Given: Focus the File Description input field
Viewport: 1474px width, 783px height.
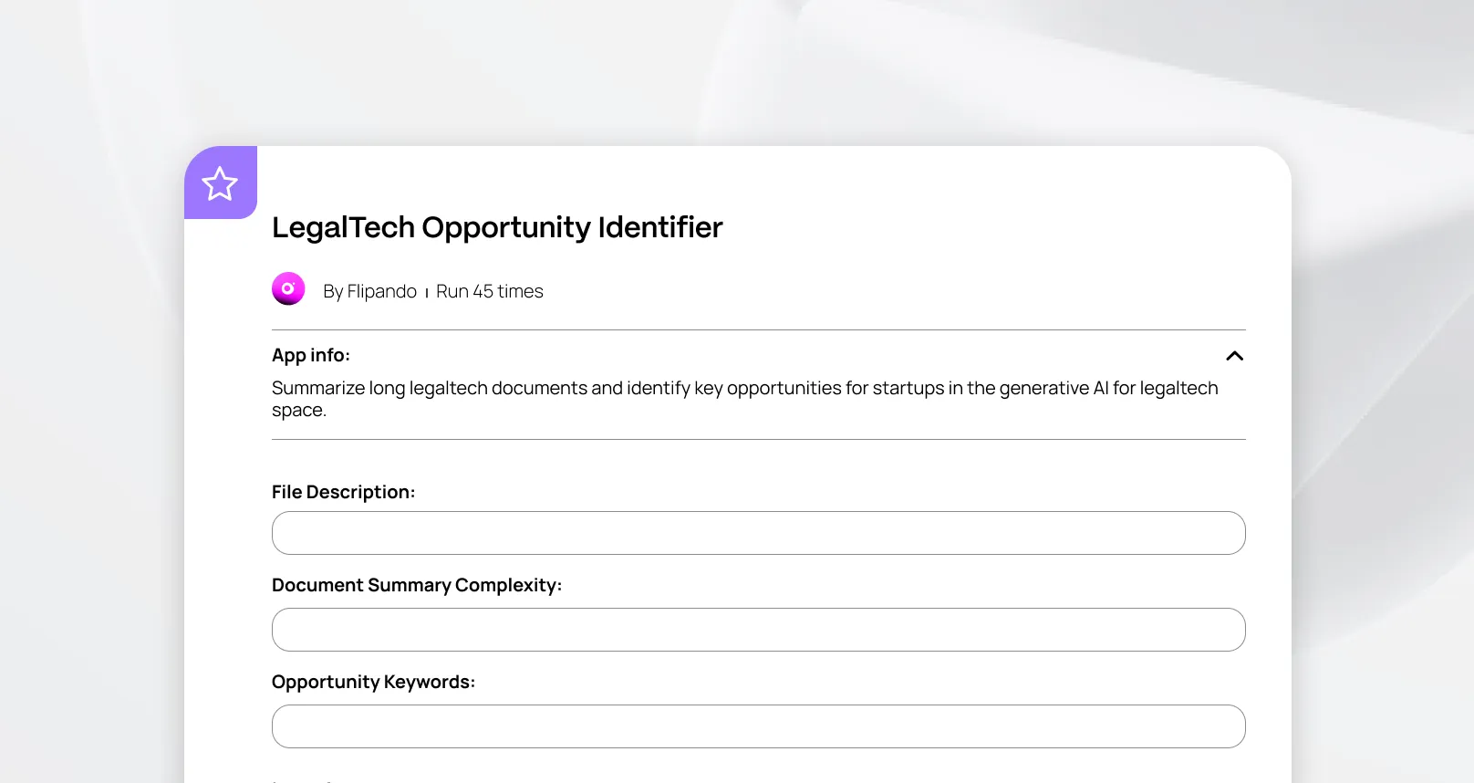Looking at the screenshot, I should point(758,533).
